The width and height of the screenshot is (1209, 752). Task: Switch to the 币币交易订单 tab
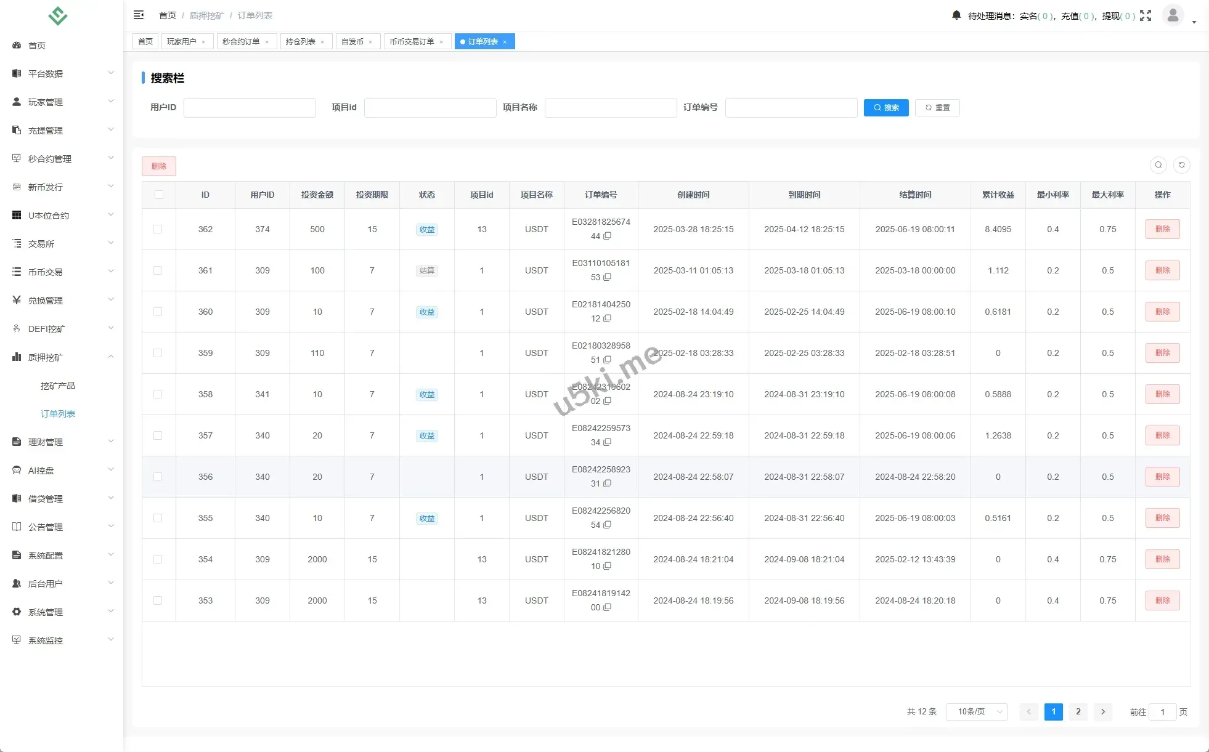click(x=411, y=42)
